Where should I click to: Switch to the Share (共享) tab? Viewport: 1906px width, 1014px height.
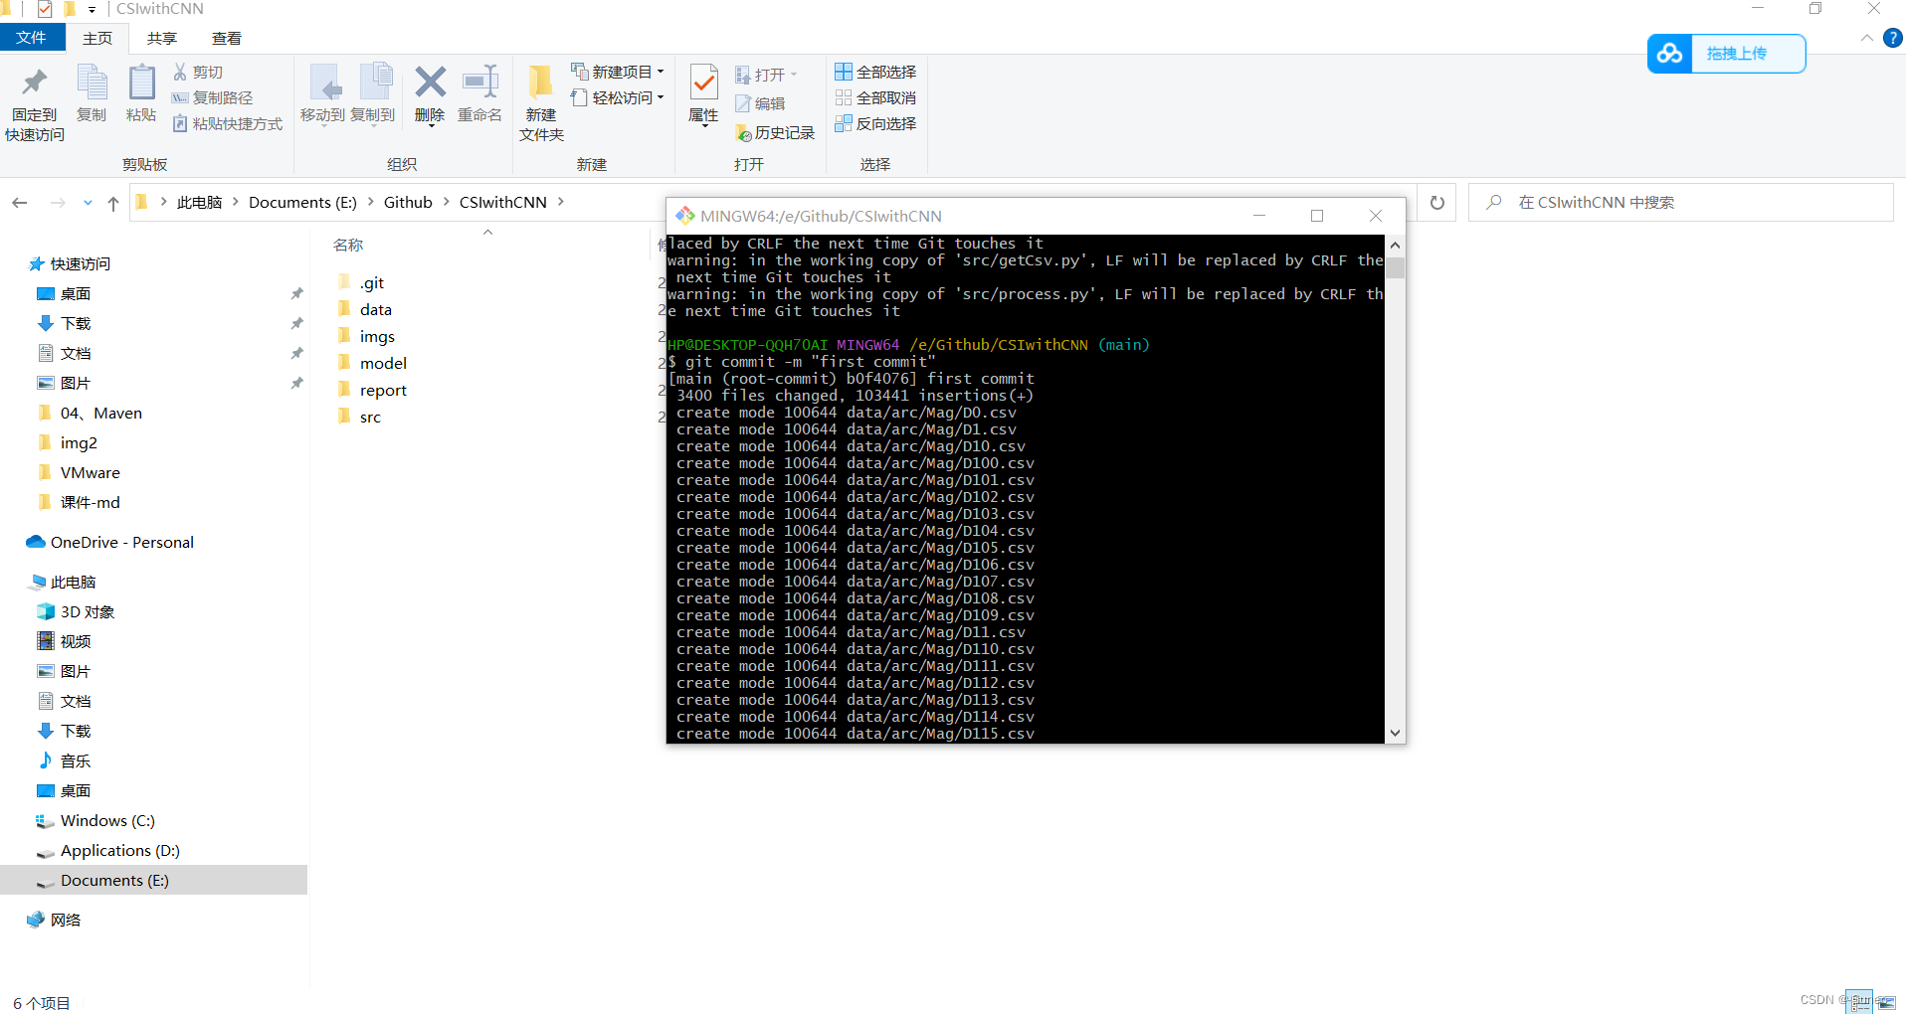[162, 39]
